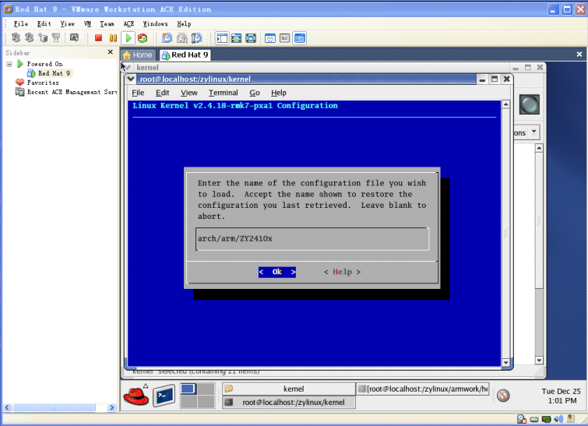Toggle the sidebar view toolbar button
The image size is (588, 426).
pyautogui.click(x=221, y=37)
